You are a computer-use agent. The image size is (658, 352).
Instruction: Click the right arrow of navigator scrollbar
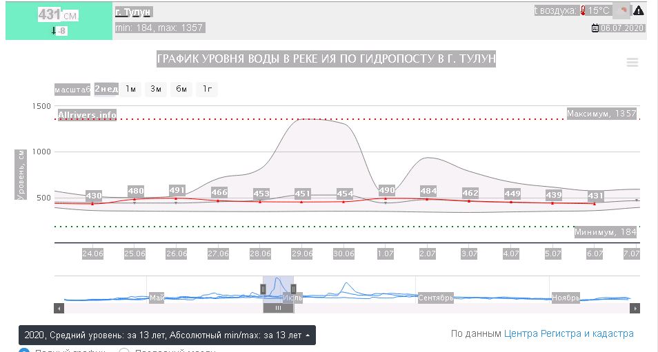coord(635,309)
